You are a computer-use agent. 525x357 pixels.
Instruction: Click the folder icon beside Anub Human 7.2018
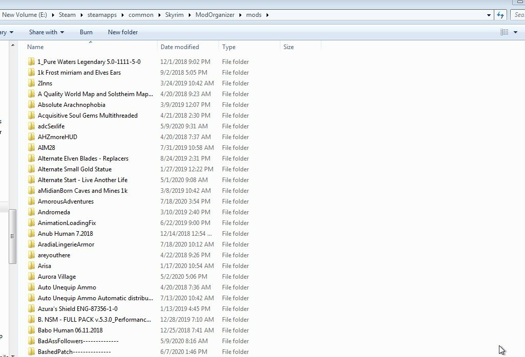(x=31, y=233)
